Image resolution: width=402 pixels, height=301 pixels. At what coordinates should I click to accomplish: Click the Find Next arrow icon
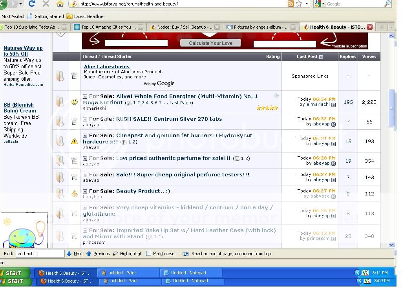(69, 254)
